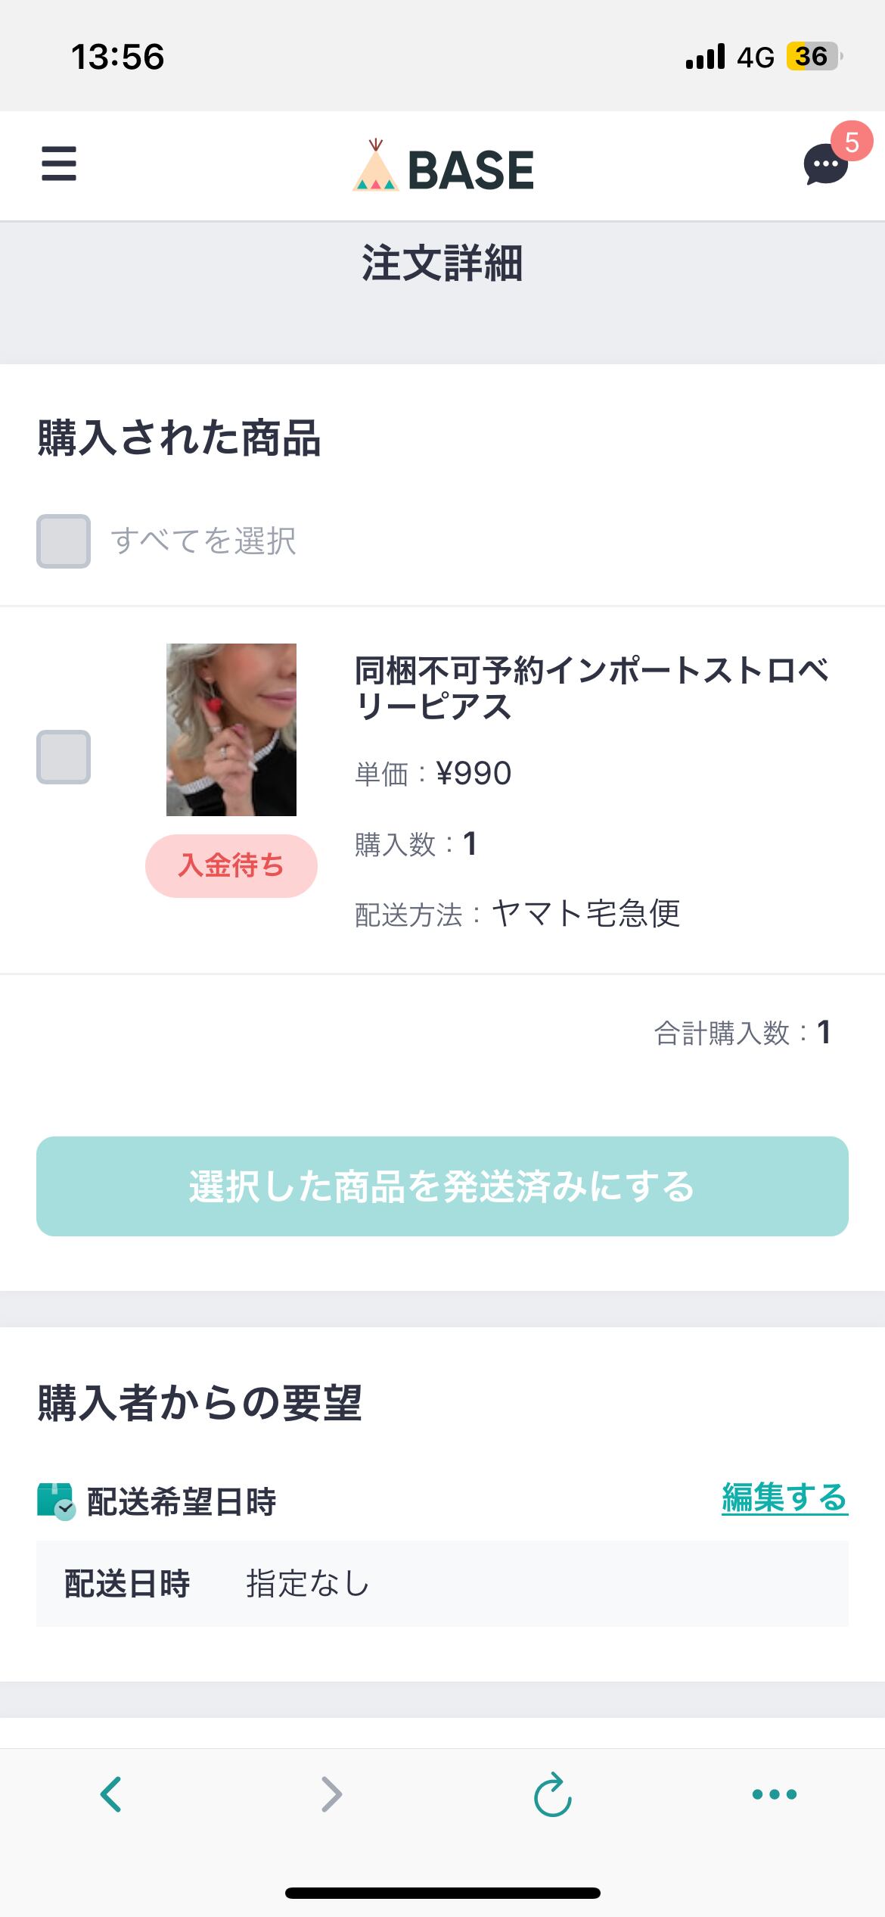The image size is (885, 1917).
Task: Tap the 'すべてを選択' label text
Action: pyautogui.click(x=203, y=541)
